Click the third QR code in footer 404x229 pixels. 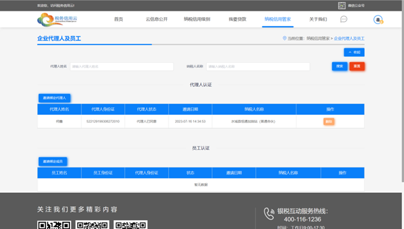pos(130,225)
